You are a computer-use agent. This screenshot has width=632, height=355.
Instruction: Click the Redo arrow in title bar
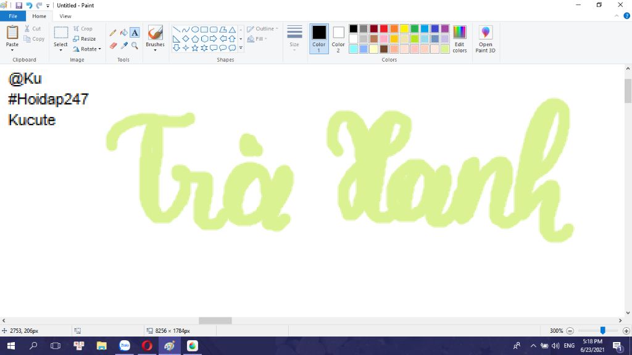pos(39,5)
